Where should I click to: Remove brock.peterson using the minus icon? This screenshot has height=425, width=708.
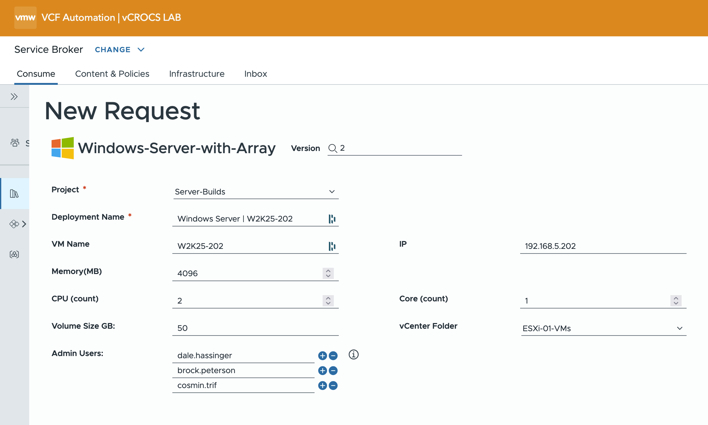click(333, 371)
